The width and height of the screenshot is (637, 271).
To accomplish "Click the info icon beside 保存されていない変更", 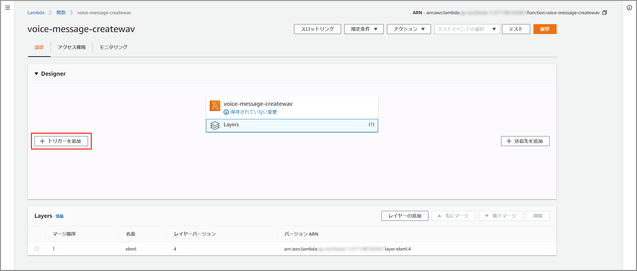I will pyautogui.click(x=226, y=112).
